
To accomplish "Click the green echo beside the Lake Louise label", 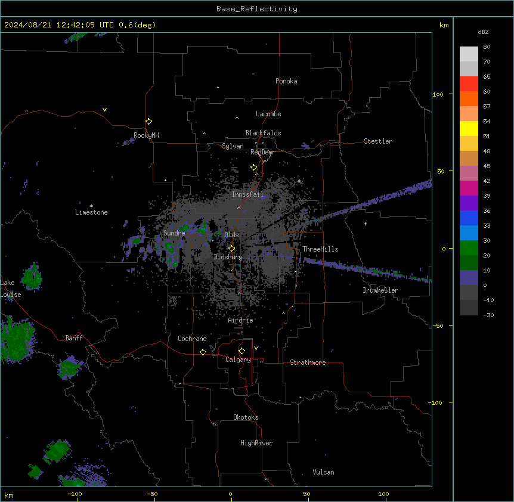I will coord(32,277).
